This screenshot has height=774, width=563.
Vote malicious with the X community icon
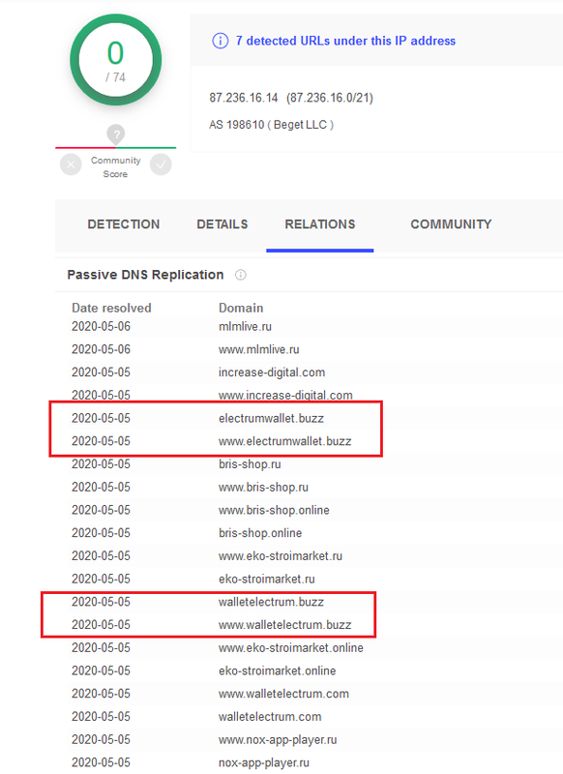click(x=71, y=164)
